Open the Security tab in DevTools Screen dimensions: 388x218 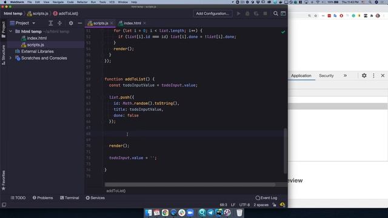coord(326,76)
